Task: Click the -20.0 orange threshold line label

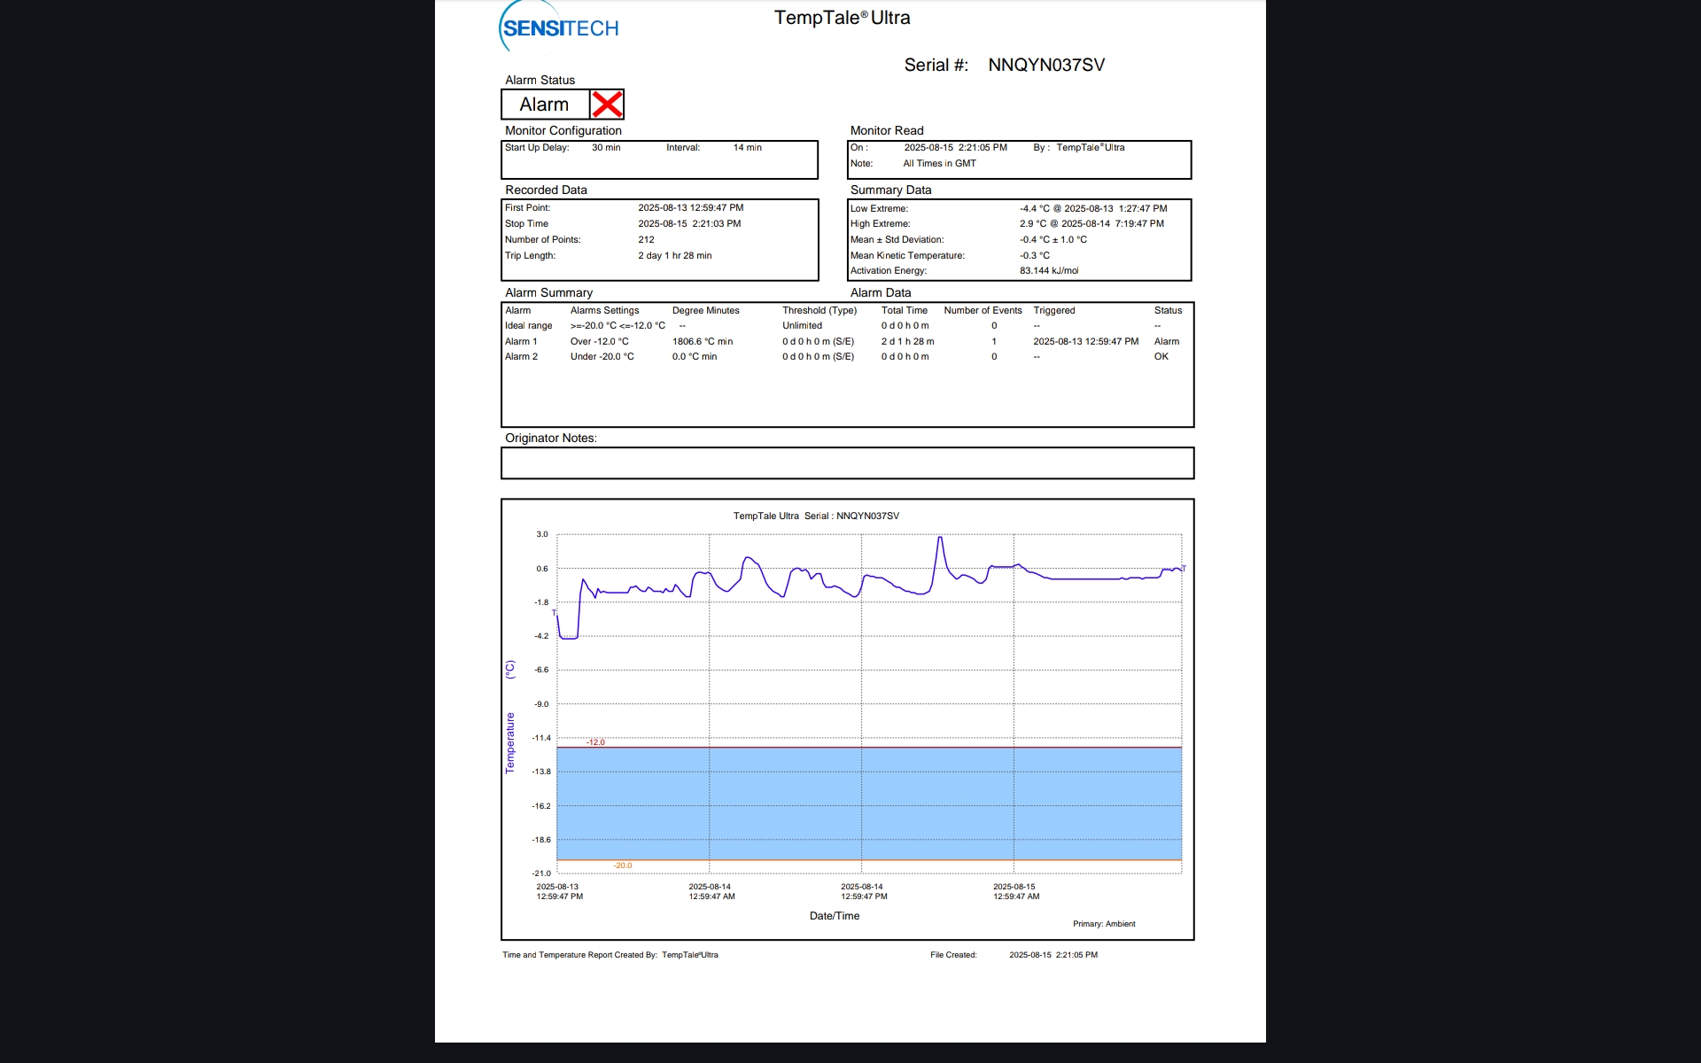Action: [x=623, y=865]
